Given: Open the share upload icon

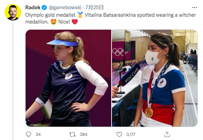Looking at the screenshot, I should coord(167,135).
